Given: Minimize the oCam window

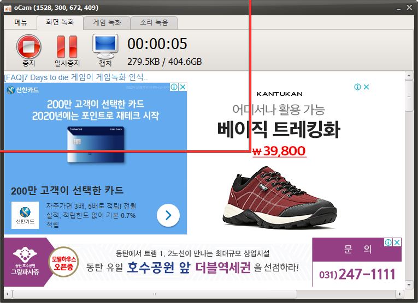Looking at the screenshot, I should [x=398, y=8].
